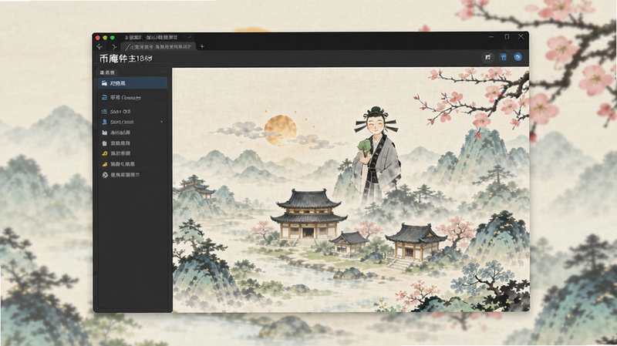Viewport: 617px width, 346px height.
Task: Open the sidebar row with the white clipboard icon
Action: pyautogui.click(x=132, y=143)
